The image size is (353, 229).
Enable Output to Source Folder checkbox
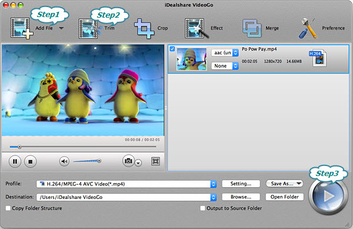pyautogui.click(x=202, y=208)
